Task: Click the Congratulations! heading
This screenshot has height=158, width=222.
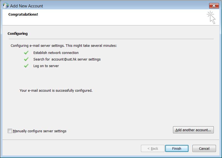Action: (23, 14)
